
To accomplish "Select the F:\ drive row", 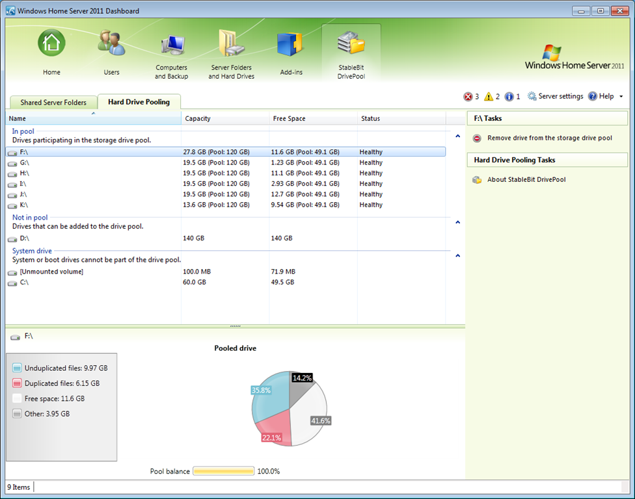I will (226, 152).
